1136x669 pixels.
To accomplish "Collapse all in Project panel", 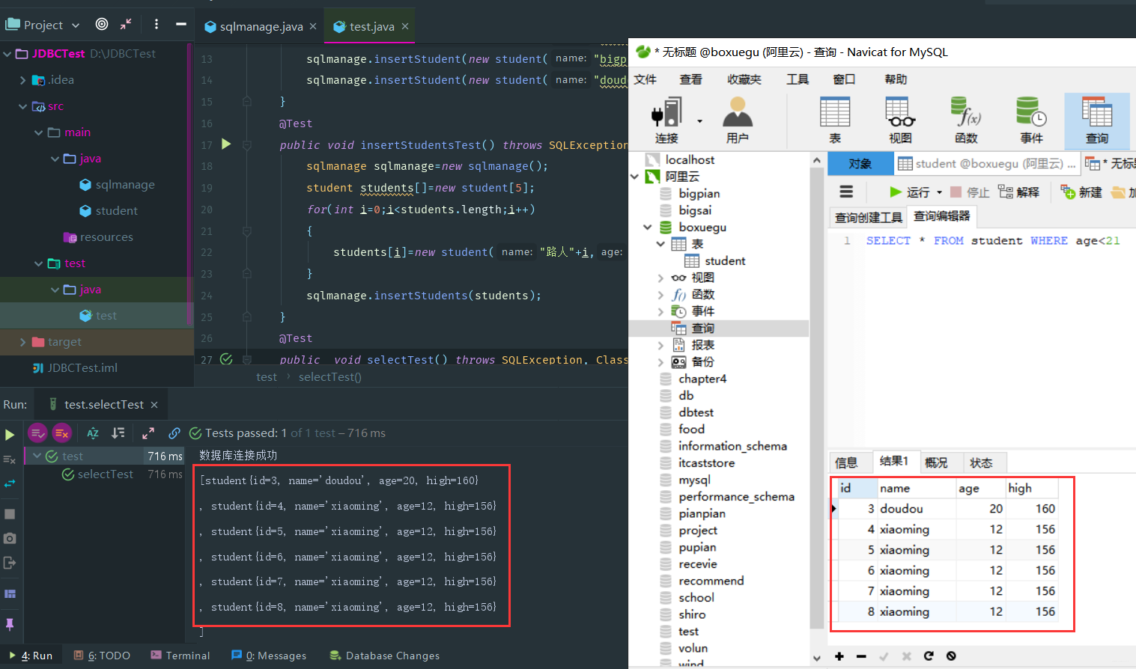I will (x=126, y=24).
